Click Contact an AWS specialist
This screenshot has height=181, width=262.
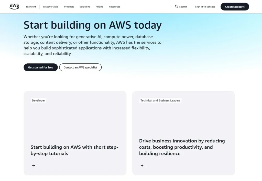coord(80,67)
